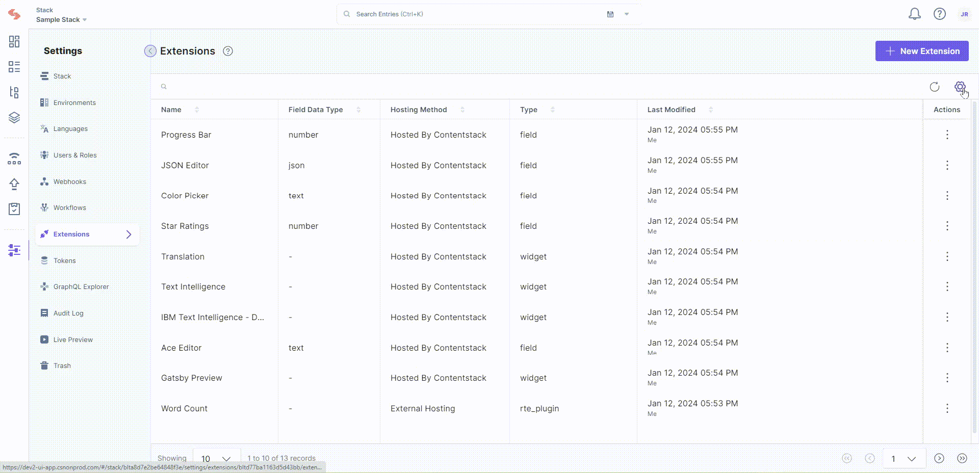Open Webhooks settings

click(87, 181)
